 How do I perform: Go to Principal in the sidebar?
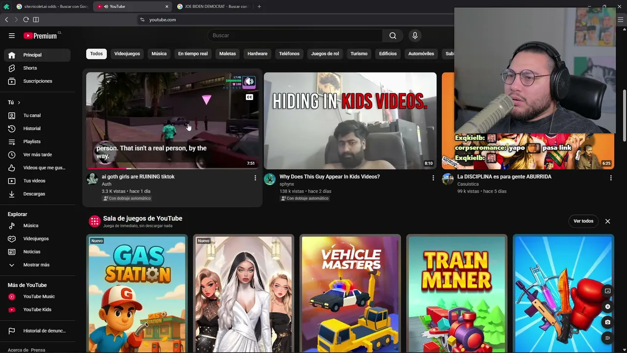pos(37,55)
